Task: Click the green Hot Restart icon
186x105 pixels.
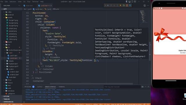Action: pyautogui.click(x=124, y=6)
